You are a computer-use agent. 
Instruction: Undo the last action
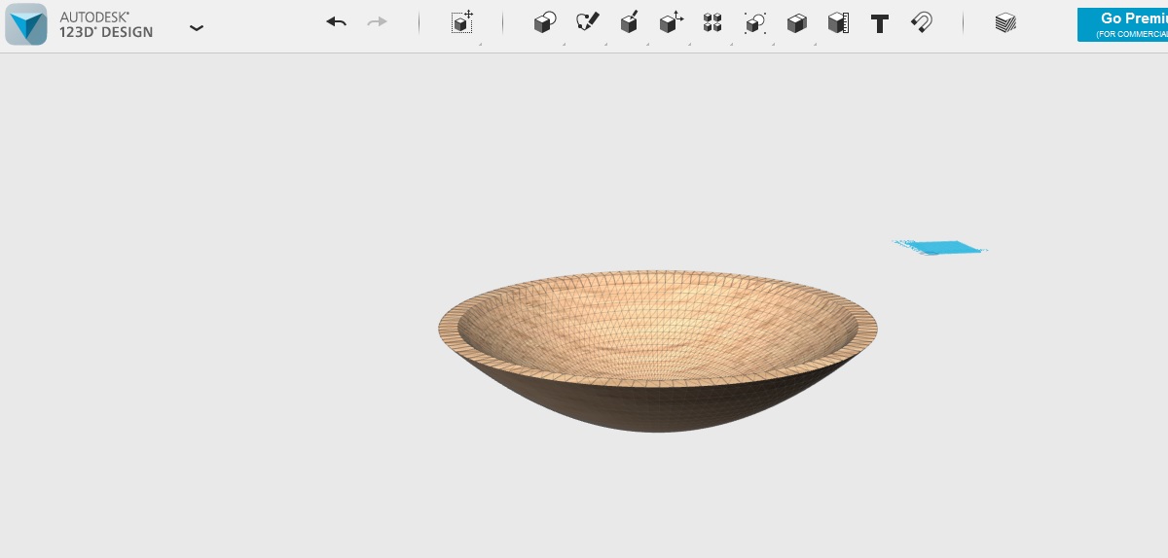(x=337, y=22)
